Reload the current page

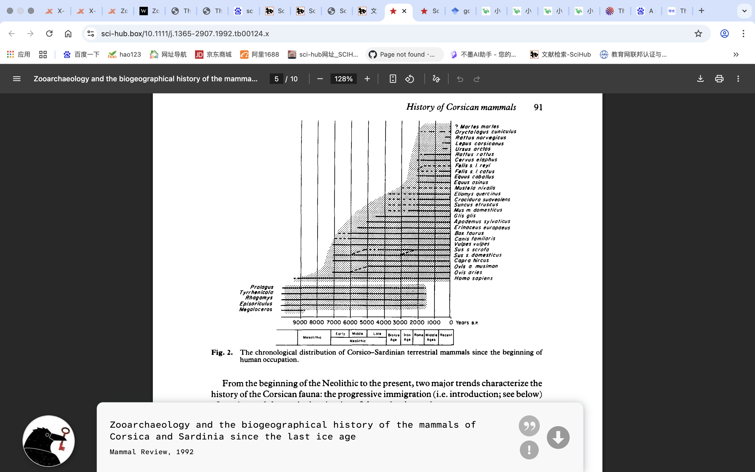(49, 33)
